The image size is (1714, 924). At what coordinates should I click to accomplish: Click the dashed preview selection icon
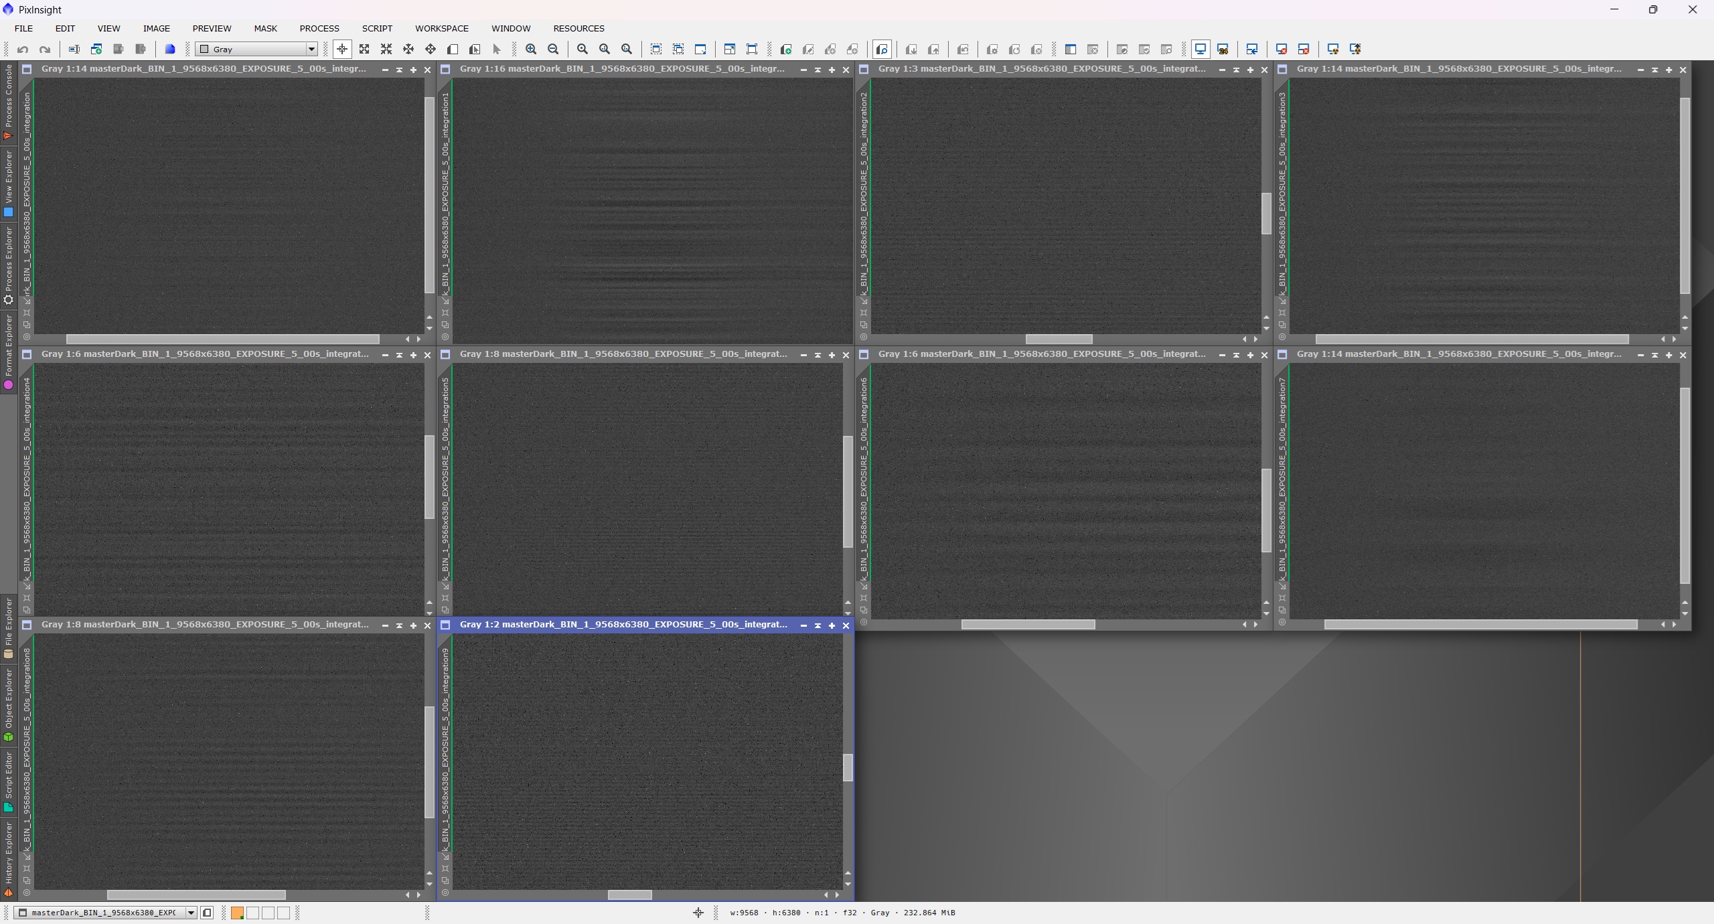click(x=656, y=49)
